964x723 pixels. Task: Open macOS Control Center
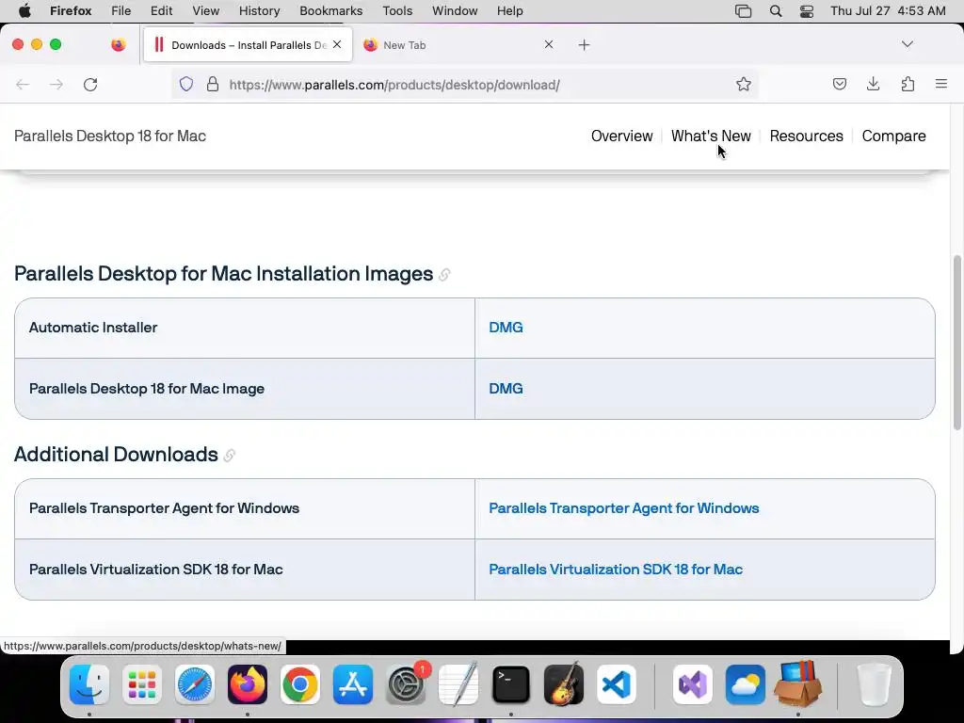click(807, 11)
